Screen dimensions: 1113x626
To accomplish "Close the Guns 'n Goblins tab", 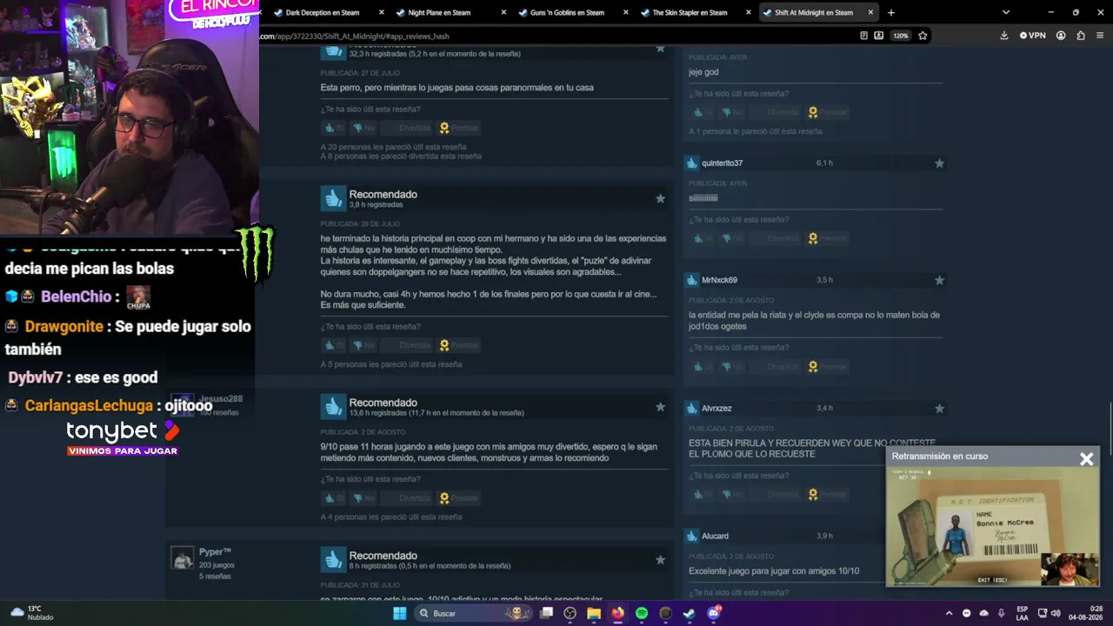I will pyautogui.click(x=625, y=12).
